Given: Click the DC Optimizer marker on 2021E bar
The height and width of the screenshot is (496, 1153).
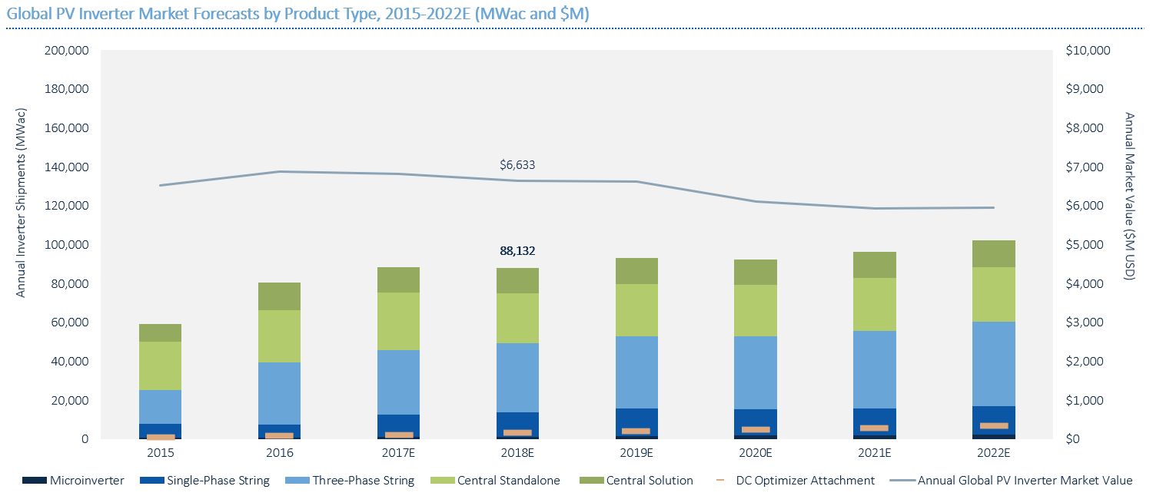Looking at the screenshot, I should [874, 428].
